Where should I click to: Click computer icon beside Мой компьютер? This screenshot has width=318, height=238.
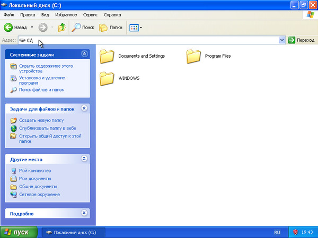point(13,171)
